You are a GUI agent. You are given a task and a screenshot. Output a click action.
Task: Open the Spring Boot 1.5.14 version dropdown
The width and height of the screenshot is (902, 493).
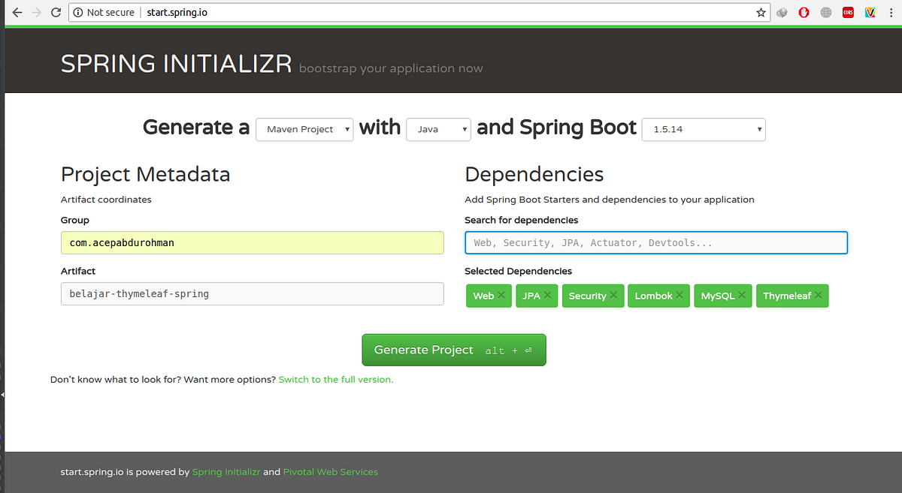(x=703, y=129)
